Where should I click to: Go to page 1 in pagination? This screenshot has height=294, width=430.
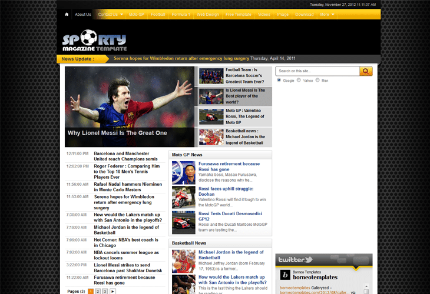91,292
